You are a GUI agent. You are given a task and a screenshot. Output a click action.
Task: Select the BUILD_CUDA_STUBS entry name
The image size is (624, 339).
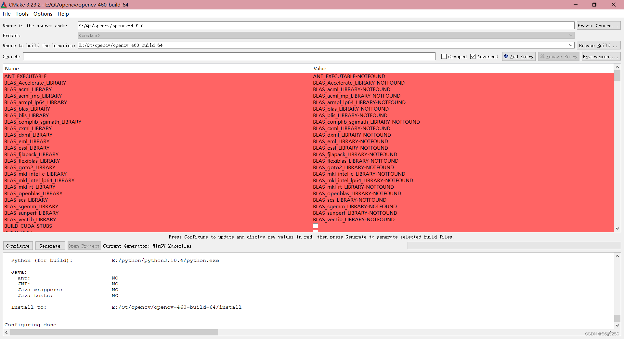(x=28, y=226)
